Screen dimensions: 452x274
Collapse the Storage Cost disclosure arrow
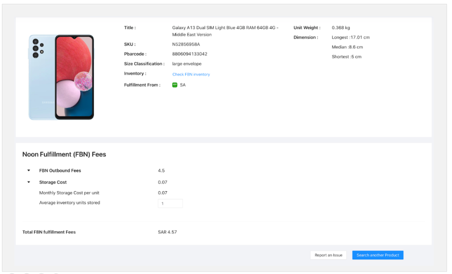[x=29, y=182]
